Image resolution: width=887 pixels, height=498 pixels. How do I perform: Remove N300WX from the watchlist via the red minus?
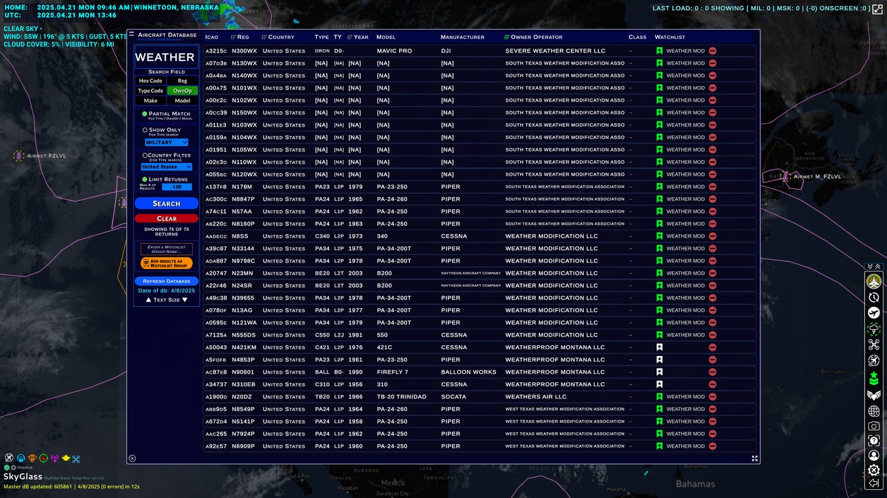click(712, 51)
